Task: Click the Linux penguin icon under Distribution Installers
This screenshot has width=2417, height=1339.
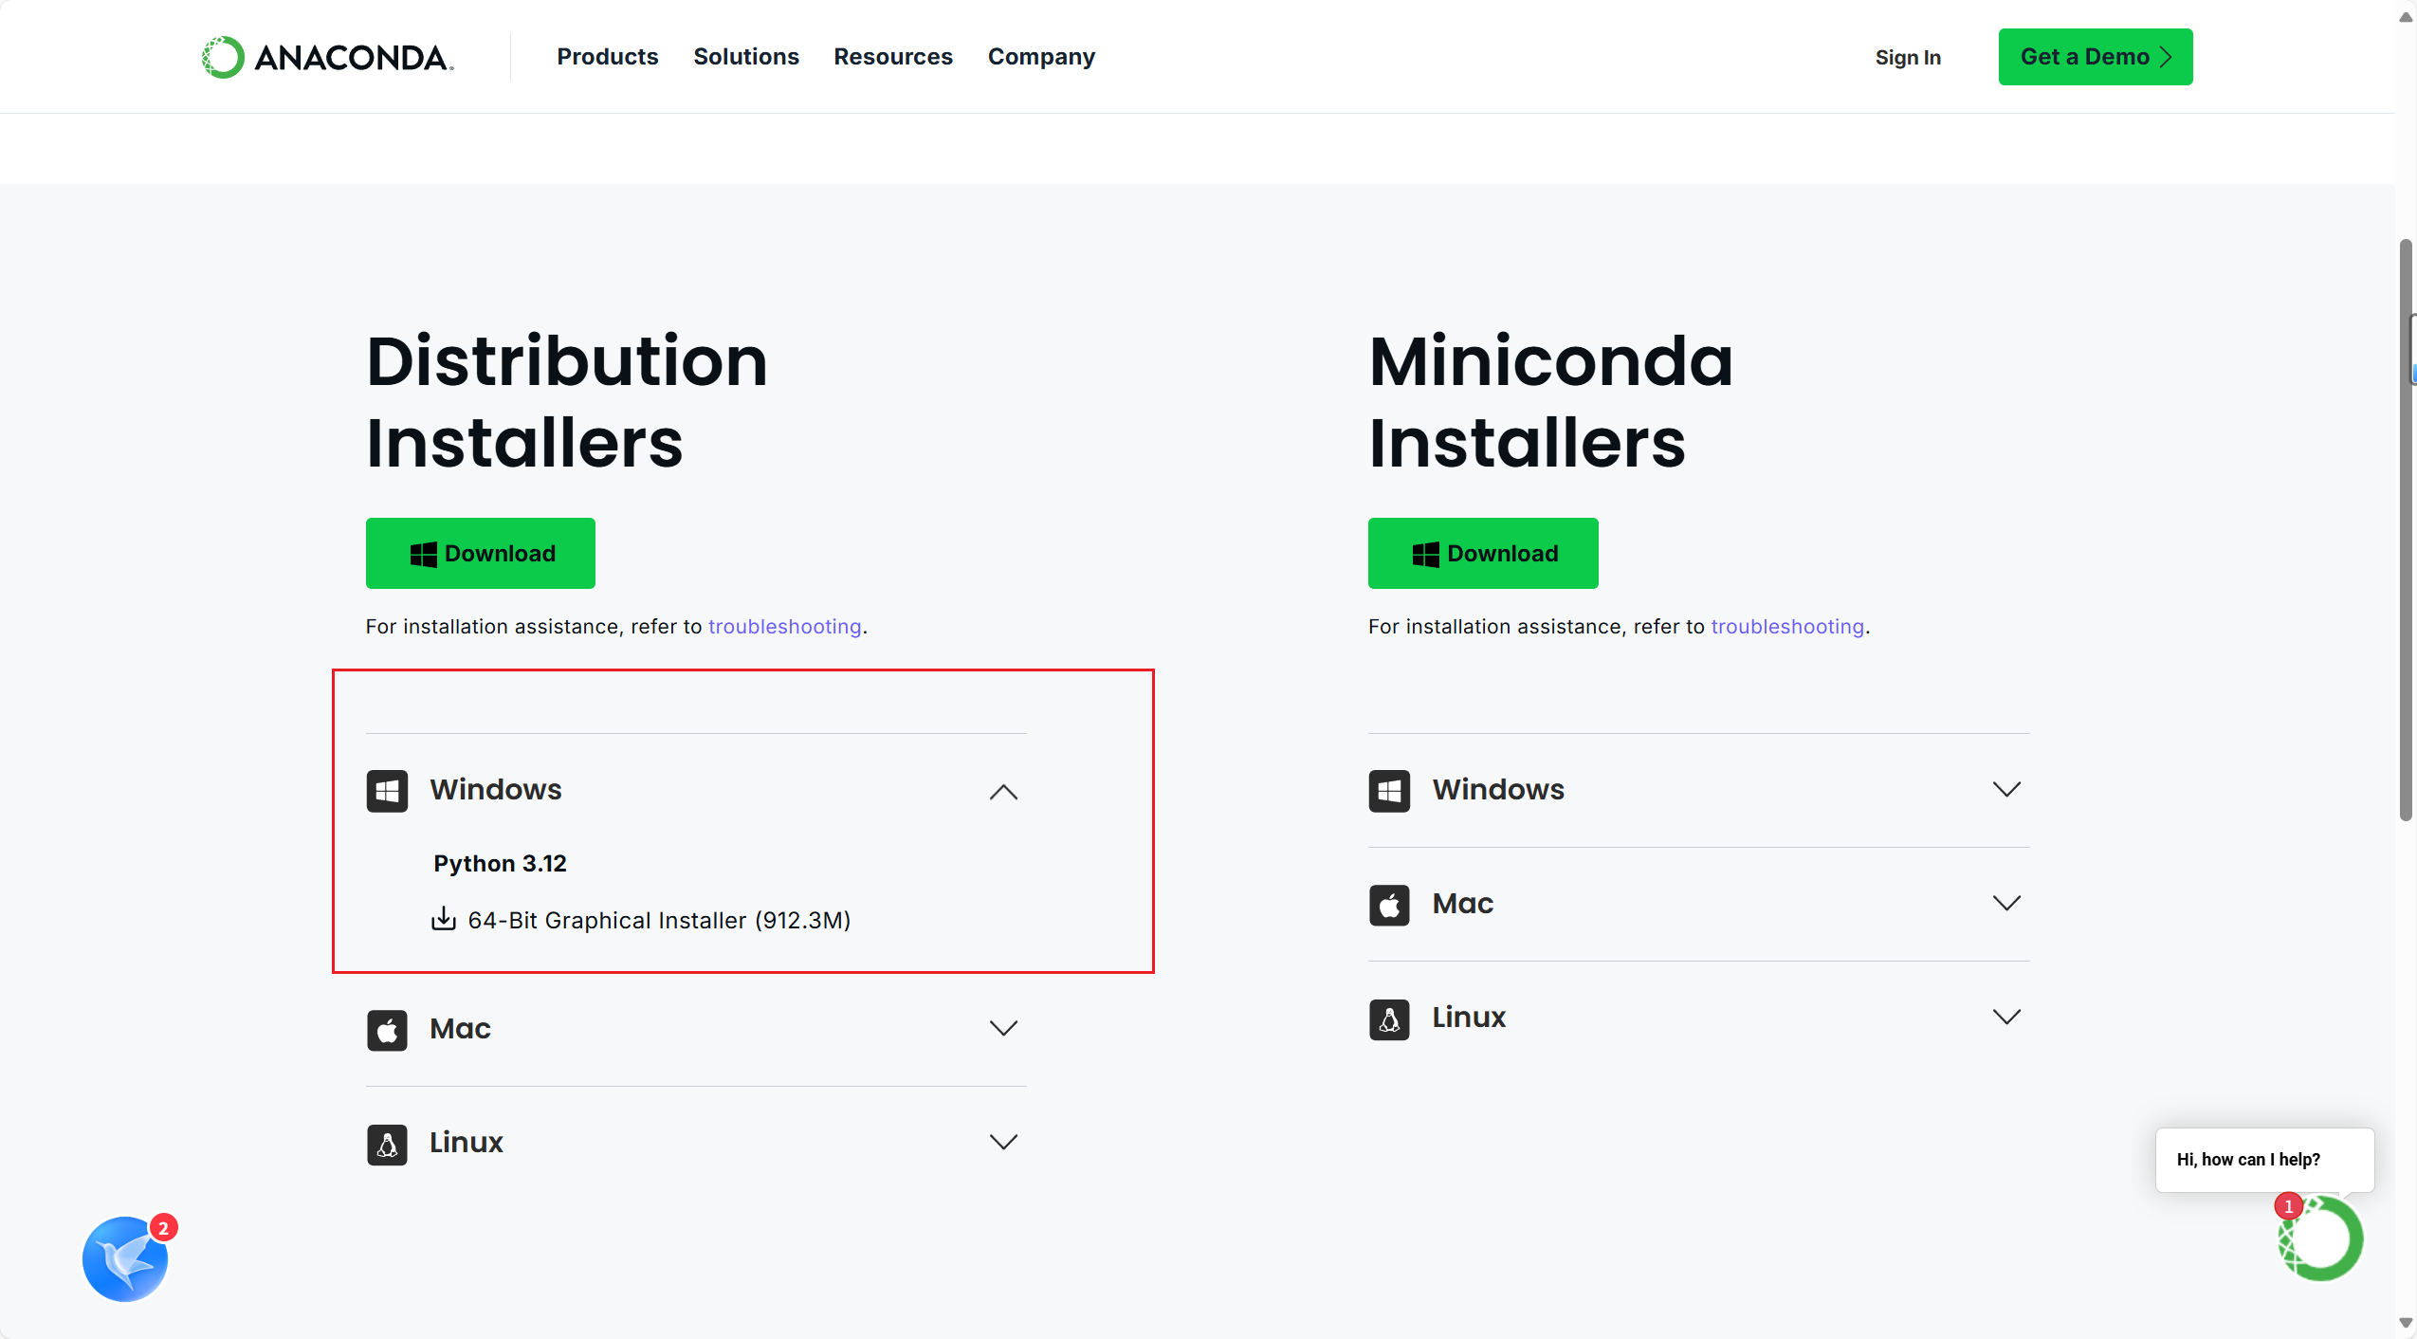Action: 387,1145
